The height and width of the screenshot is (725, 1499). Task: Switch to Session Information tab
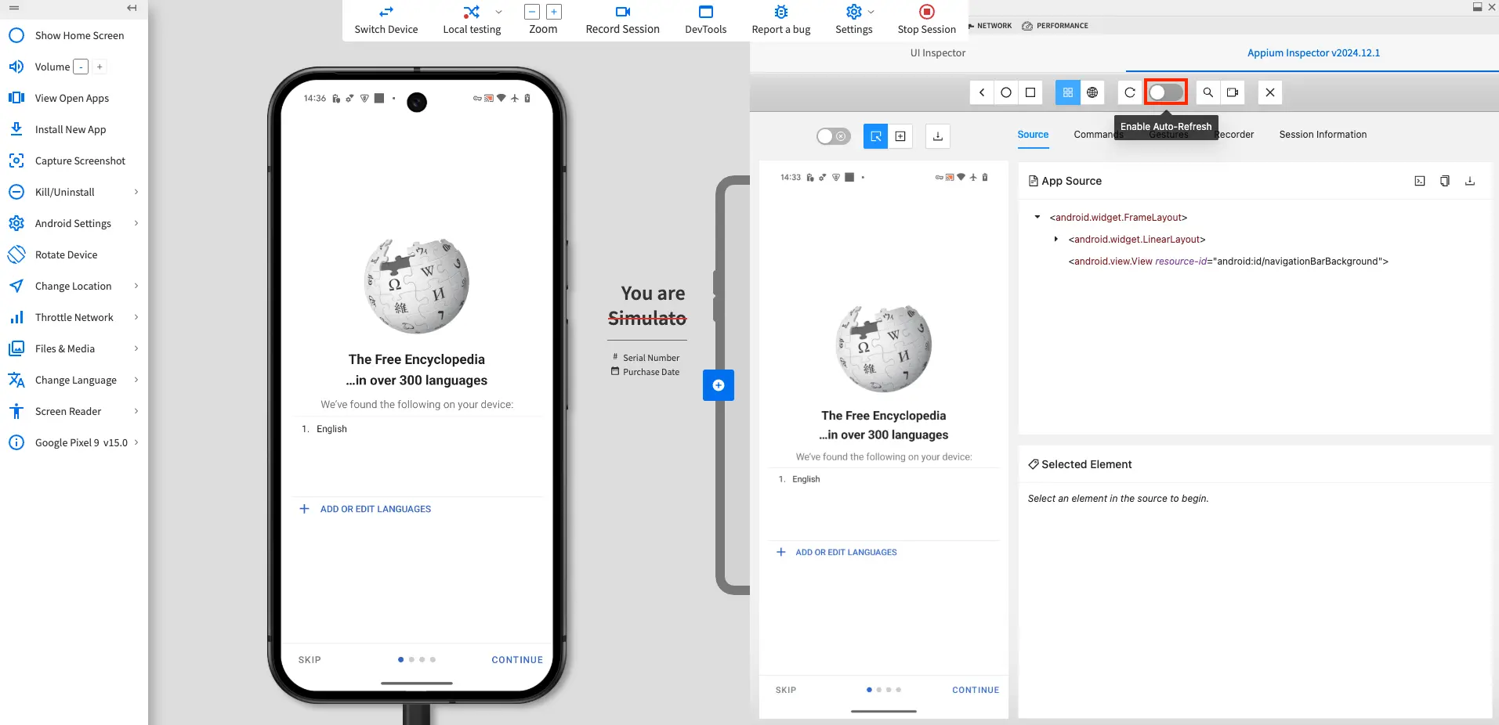[x=1323, y=135]
